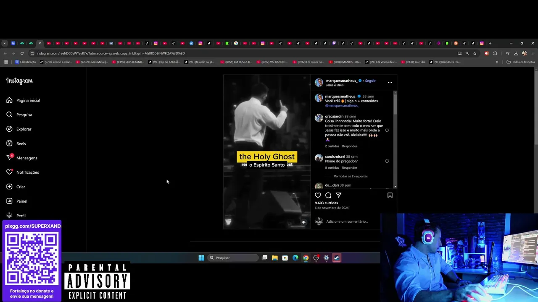This screenshot has width=538, height=302.
Task: Open gracajardin's profile
Action: point(334,116)
